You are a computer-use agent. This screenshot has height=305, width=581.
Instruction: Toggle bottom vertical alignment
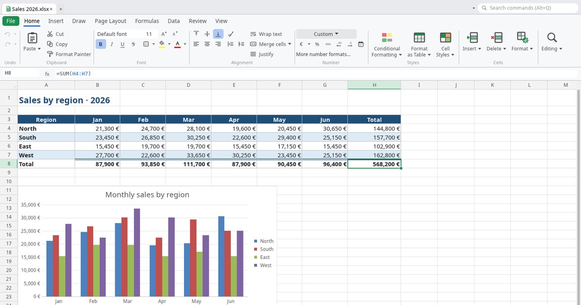click(218, 34)
